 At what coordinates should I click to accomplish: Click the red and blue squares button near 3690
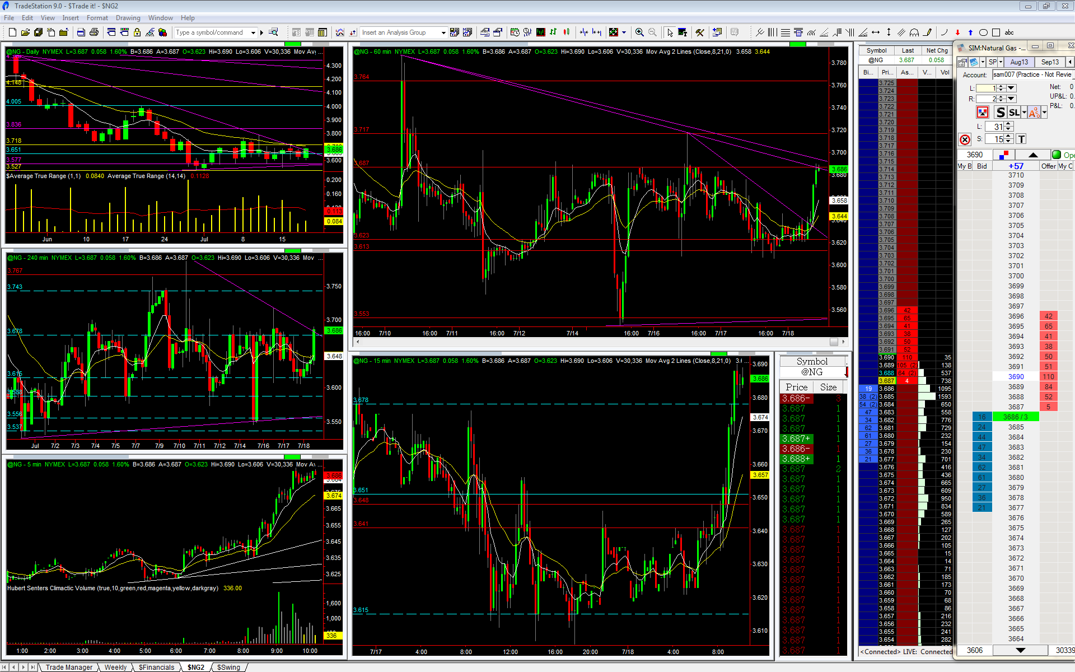coord(1004,155)
